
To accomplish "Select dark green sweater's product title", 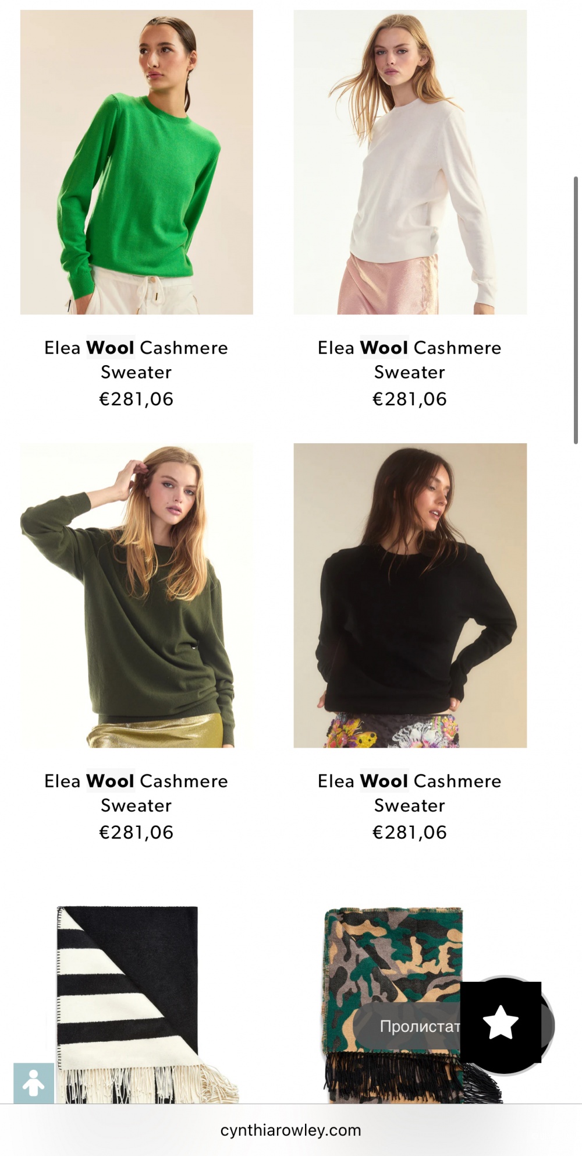I will point(136,793).
